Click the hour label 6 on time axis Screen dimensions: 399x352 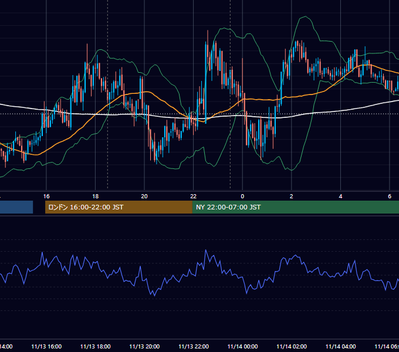[x=390, y=197]
